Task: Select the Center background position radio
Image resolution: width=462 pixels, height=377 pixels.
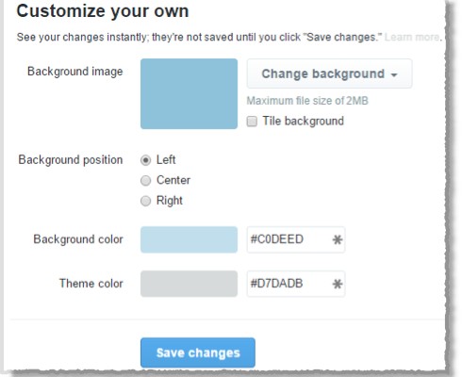Action: [x=145, y=181]
